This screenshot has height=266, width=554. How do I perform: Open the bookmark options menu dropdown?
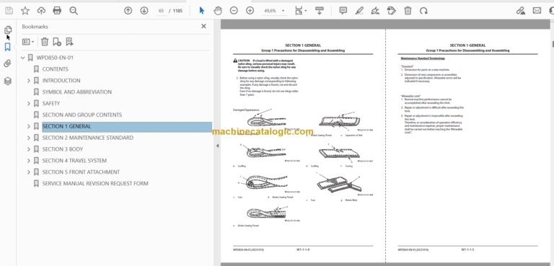28,42
